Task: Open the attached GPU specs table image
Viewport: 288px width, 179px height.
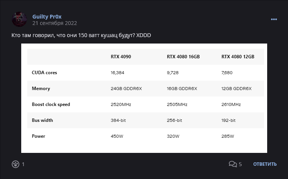Action: pyautogui.click(x=144, y=98)
